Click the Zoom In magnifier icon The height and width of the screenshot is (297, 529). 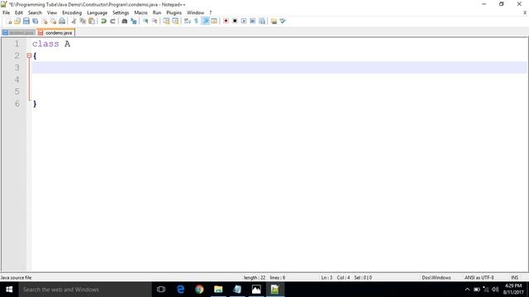(145, 21)
